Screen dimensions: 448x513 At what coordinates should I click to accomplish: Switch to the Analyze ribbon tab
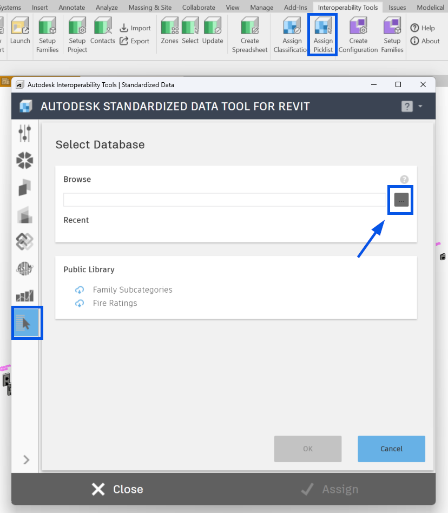[107, 7]
